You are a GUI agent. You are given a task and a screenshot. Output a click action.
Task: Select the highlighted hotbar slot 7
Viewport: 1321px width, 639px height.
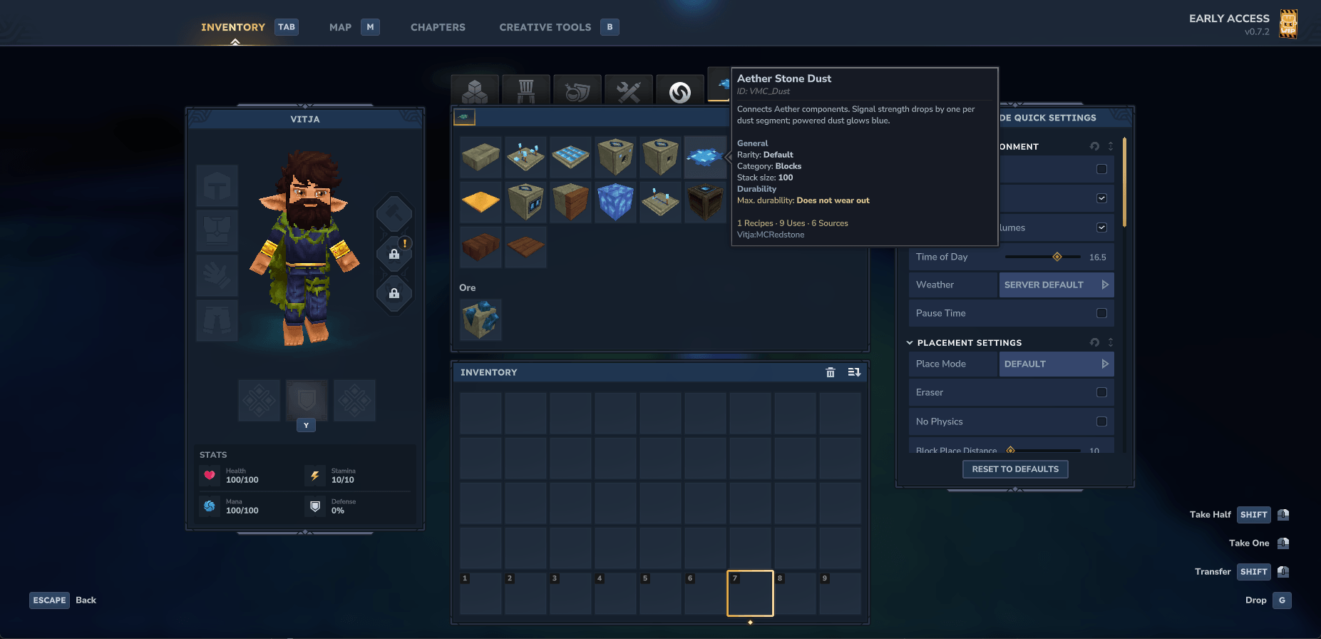click(750, 593)
